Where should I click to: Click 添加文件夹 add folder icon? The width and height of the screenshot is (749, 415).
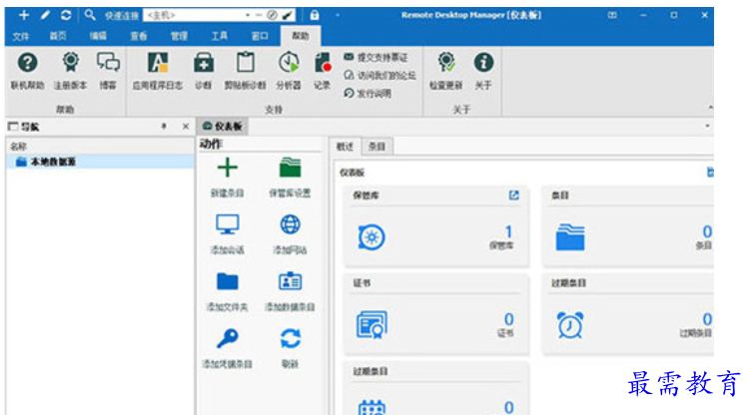coord(228,281)
